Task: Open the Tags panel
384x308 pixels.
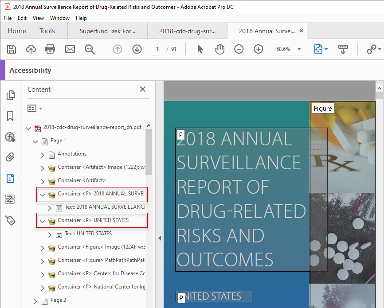Action: [x=11, y=220]
